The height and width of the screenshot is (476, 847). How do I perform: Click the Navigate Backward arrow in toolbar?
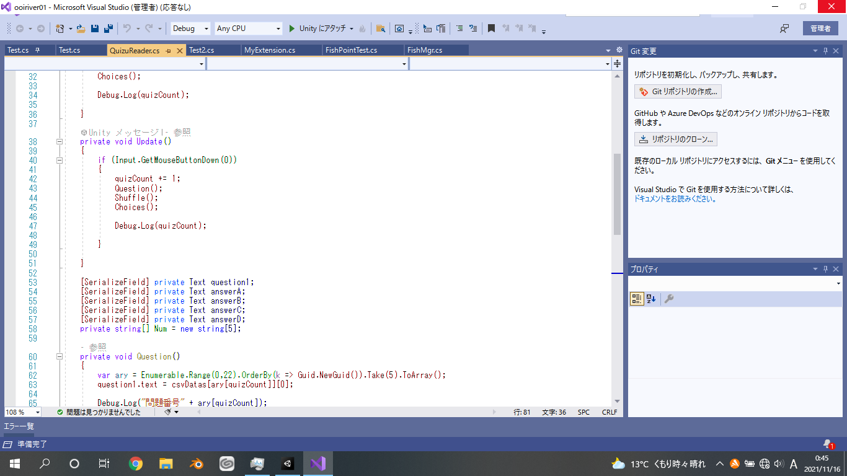tap(20, 29)
